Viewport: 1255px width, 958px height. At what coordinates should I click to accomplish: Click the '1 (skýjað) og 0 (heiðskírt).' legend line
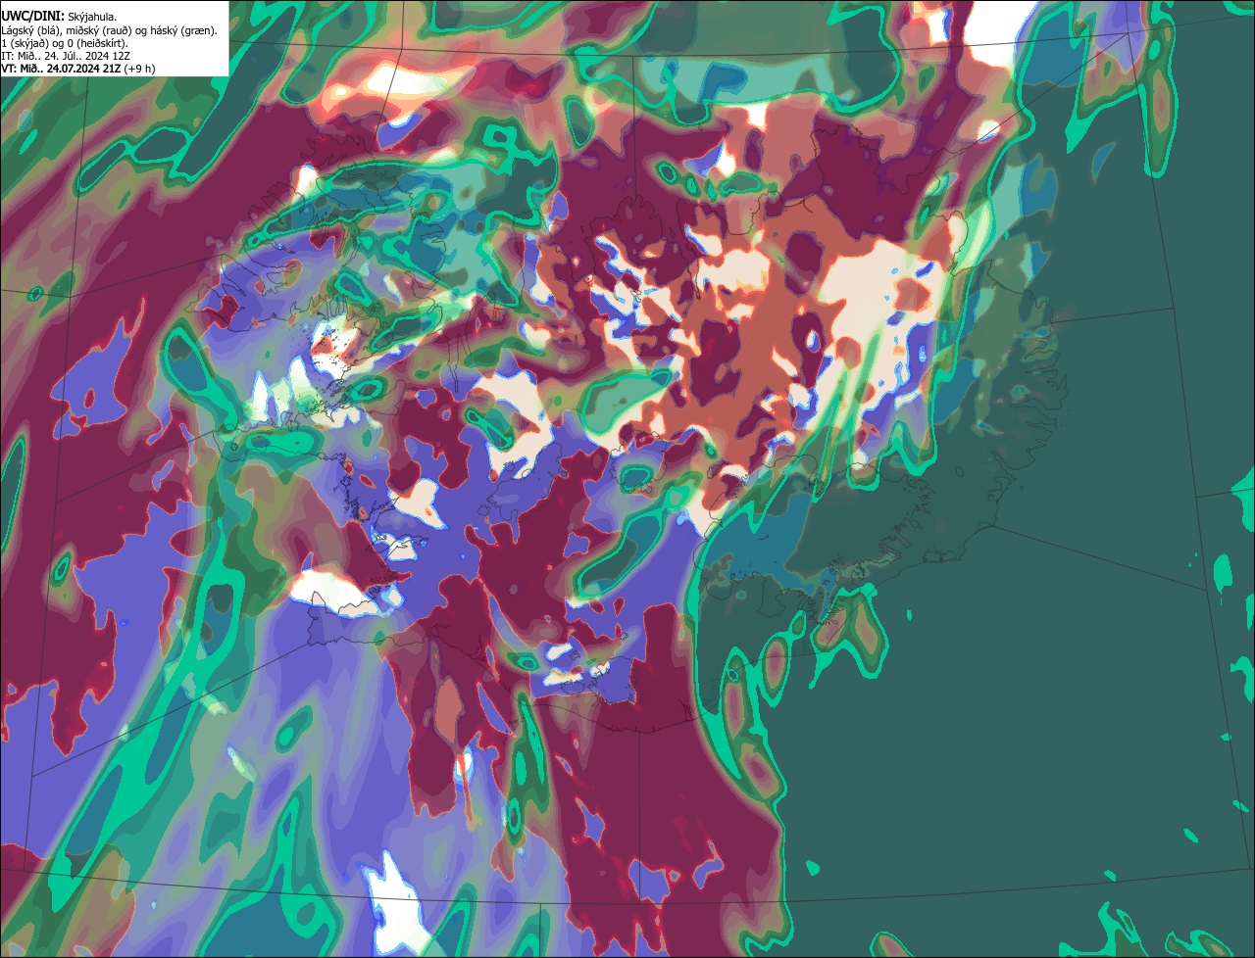pyautogui.click(x=65, y=43)
